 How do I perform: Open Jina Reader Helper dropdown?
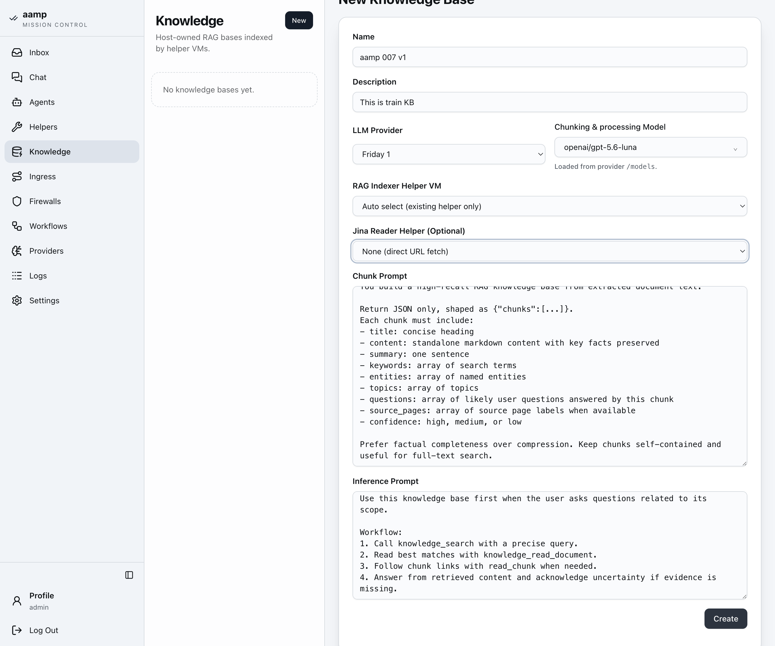click(x=550, y=251)
